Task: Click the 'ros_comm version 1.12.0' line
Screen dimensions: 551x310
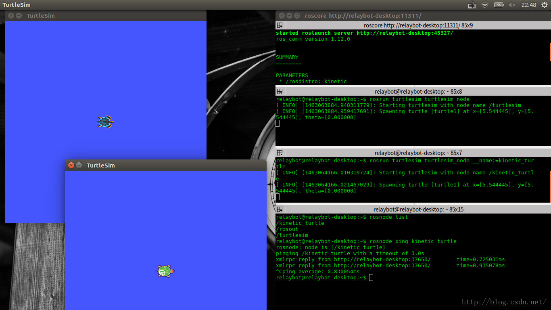Action: pyautogui.click(x=313, y=39)
